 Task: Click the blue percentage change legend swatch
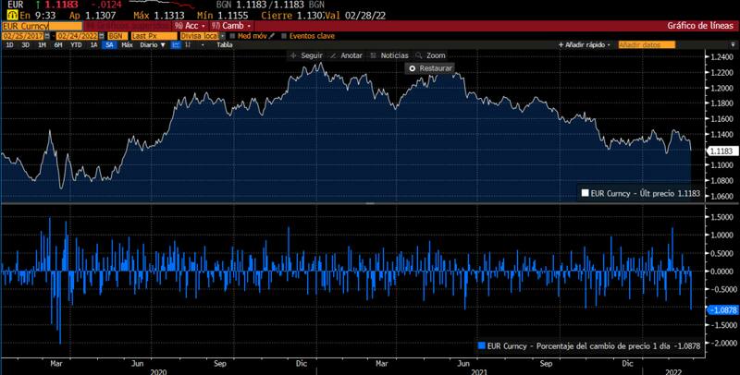coord(480,345)
